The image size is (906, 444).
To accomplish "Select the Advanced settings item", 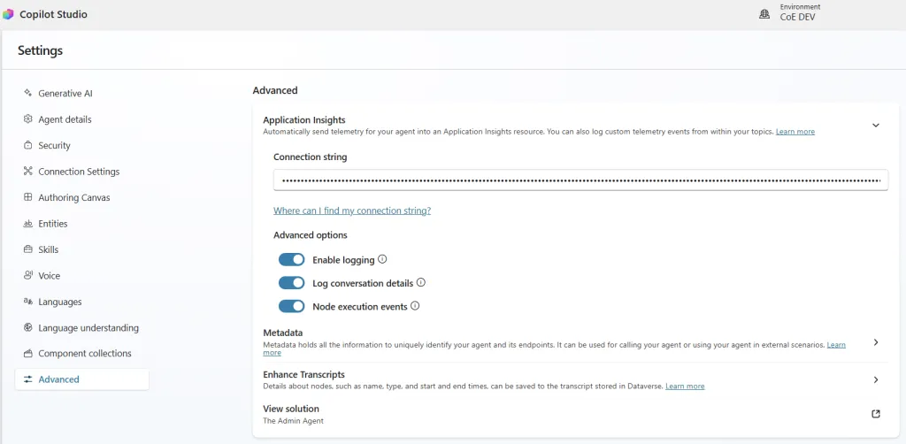I will point(82,379).
